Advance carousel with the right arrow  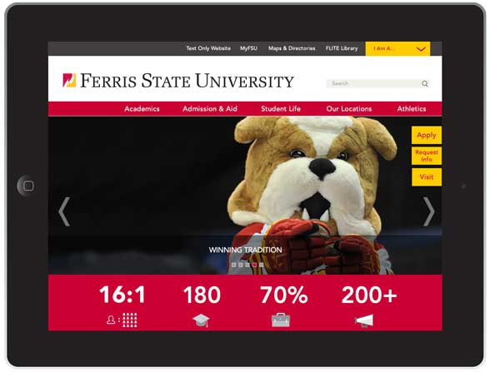tap(428, 211)
